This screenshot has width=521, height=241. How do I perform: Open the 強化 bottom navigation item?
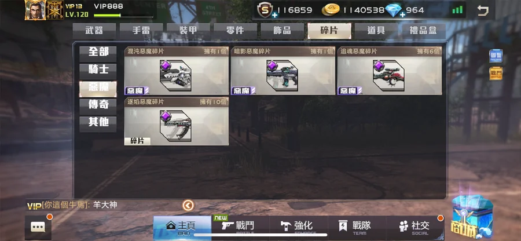(299, 228)
